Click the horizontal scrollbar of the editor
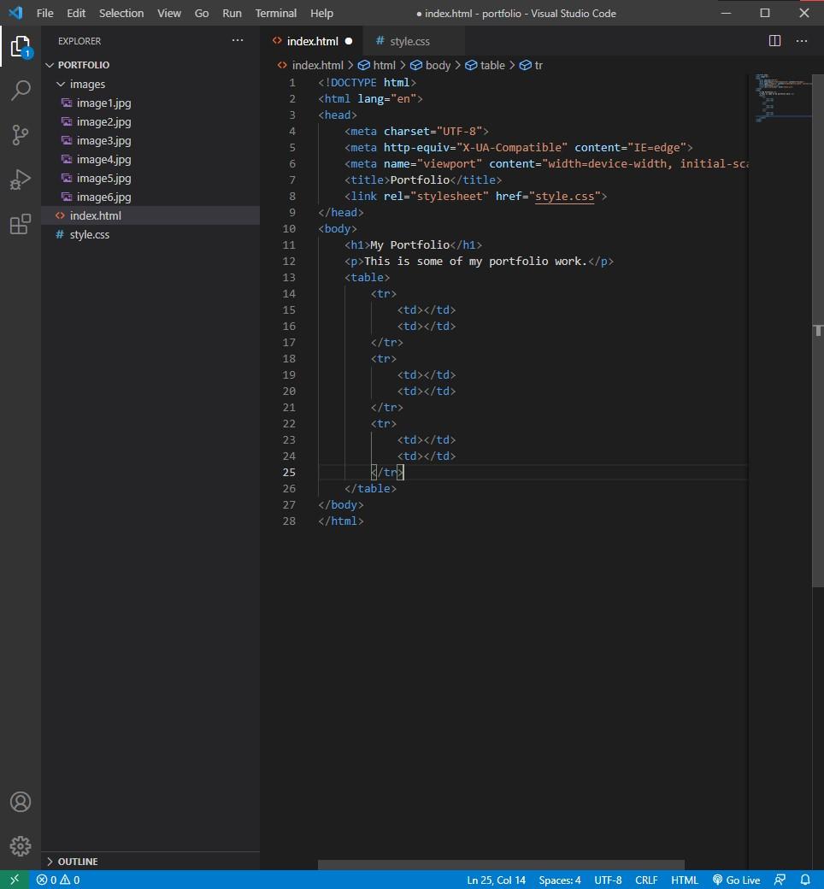Image resolution: width=824 pixels, height=889 pixels. click(x=501, y=865)
